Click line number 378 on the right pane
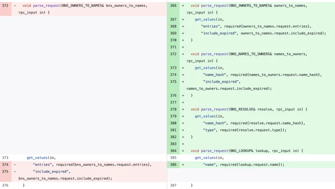This screenshot has height=189, width=335. [173, 109]
